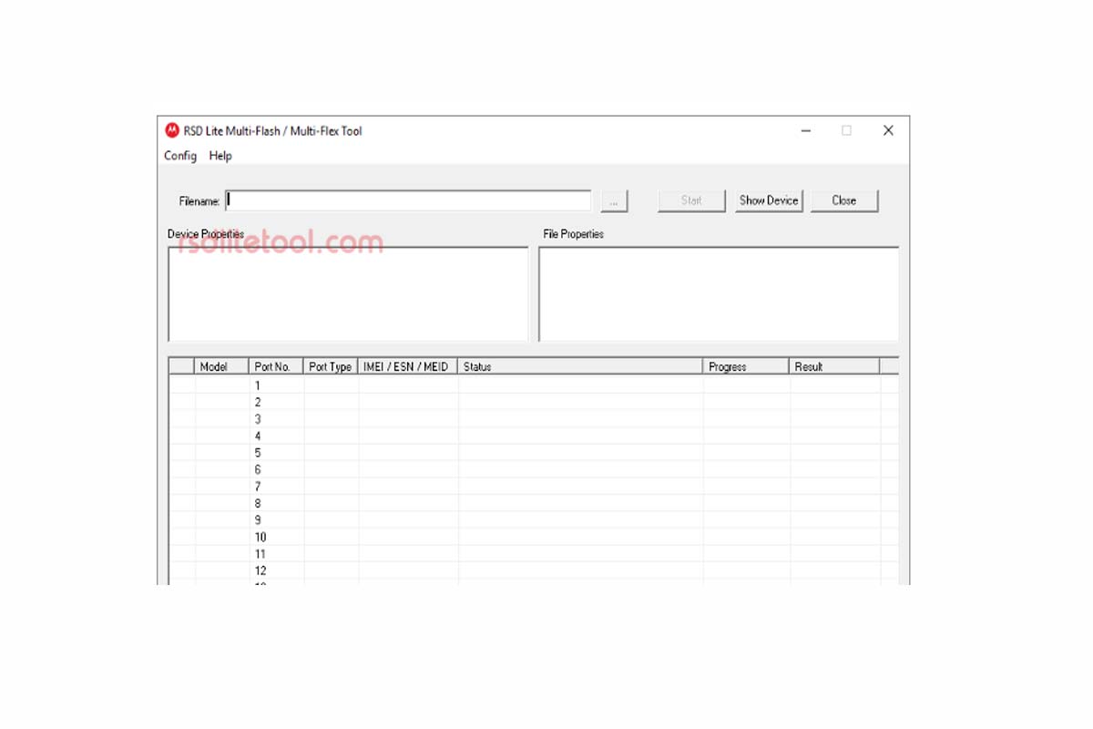The width and height of the screenshot is (1093, 729).
Task: Browse for a file with the ellipsis button
Action: click(x=615, y=201)
